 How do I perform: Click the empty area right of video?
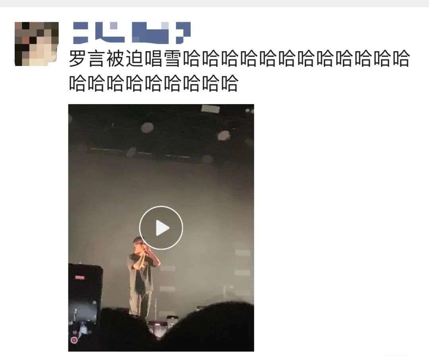[x=339, y=227]
